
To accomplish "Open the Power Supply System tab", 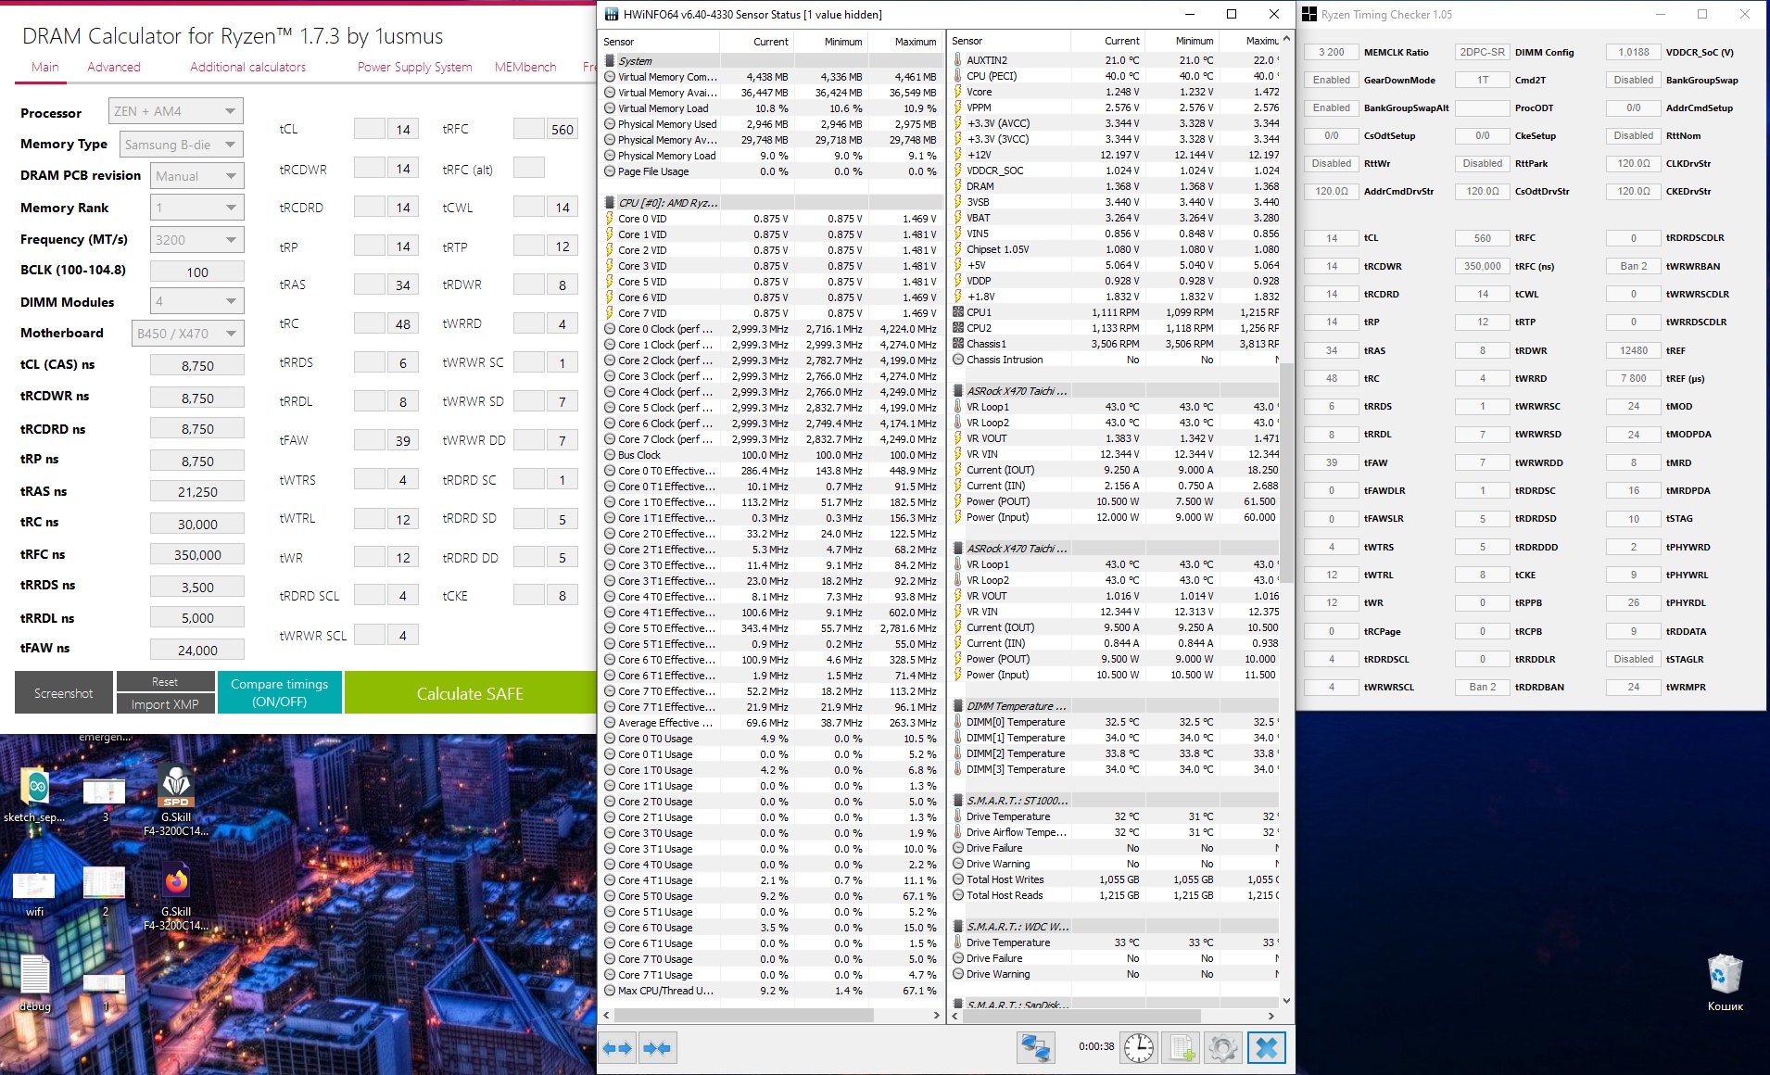I will (414, 67).
